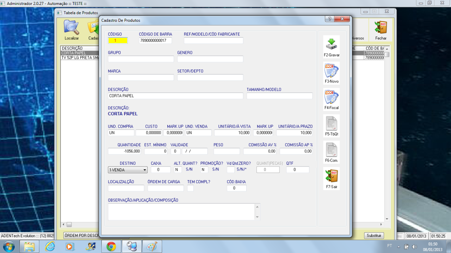Click the Localizar magnifier icon
The height and width of the screenshot is (253, 451).
72,28
